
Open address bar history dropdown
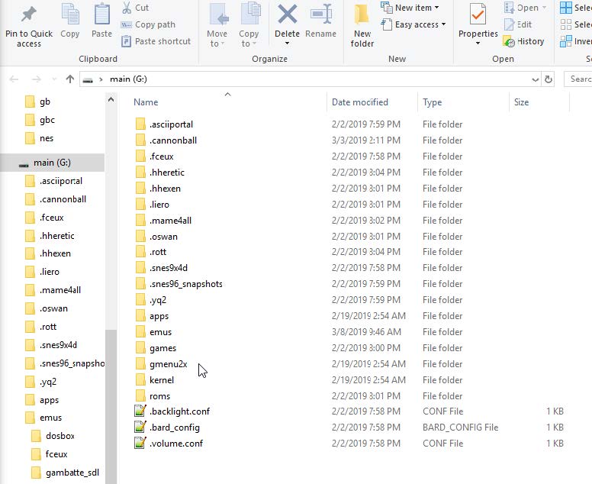536,79
